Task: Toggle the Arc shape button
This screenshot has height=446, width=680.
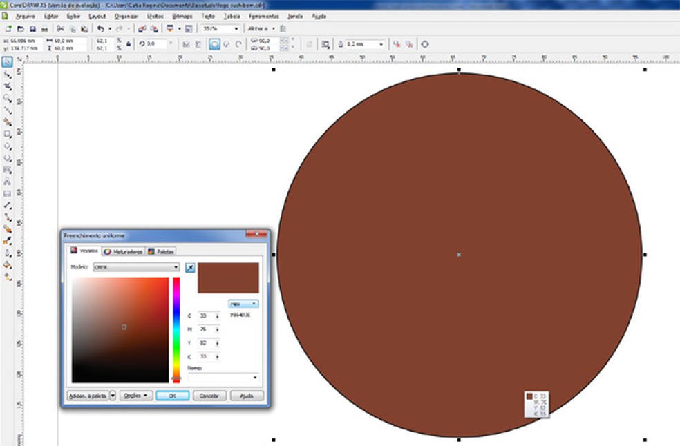Action: (238, 44)
